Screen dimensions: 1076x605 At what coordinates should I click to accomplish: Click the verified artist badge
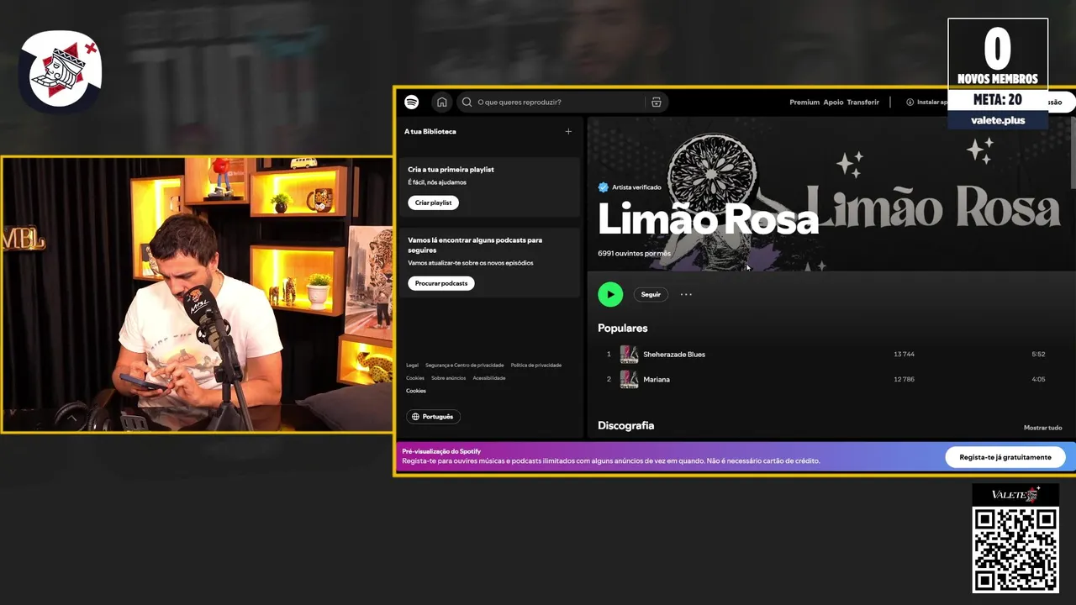tap(603, 187)
